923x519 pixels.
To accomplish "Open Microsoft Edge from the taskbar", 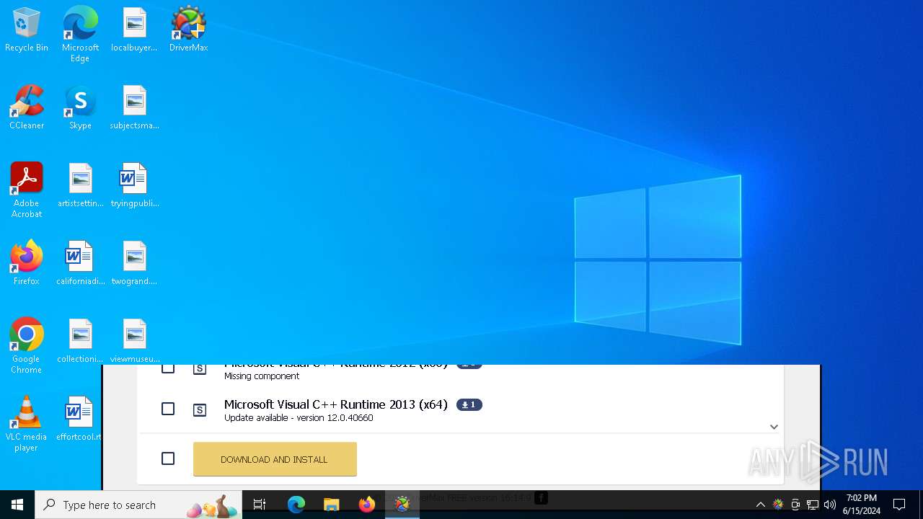I will [x=296, y=505].
